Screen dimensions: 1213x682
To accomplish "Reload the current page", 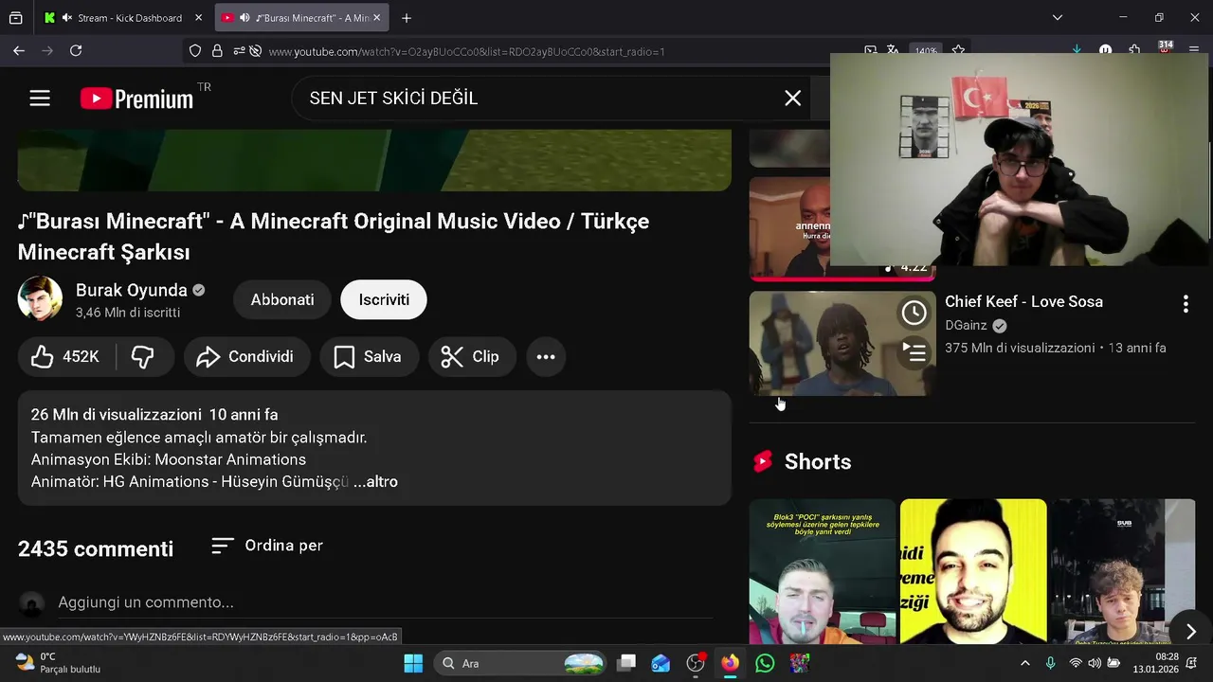I will click(76, 51).
